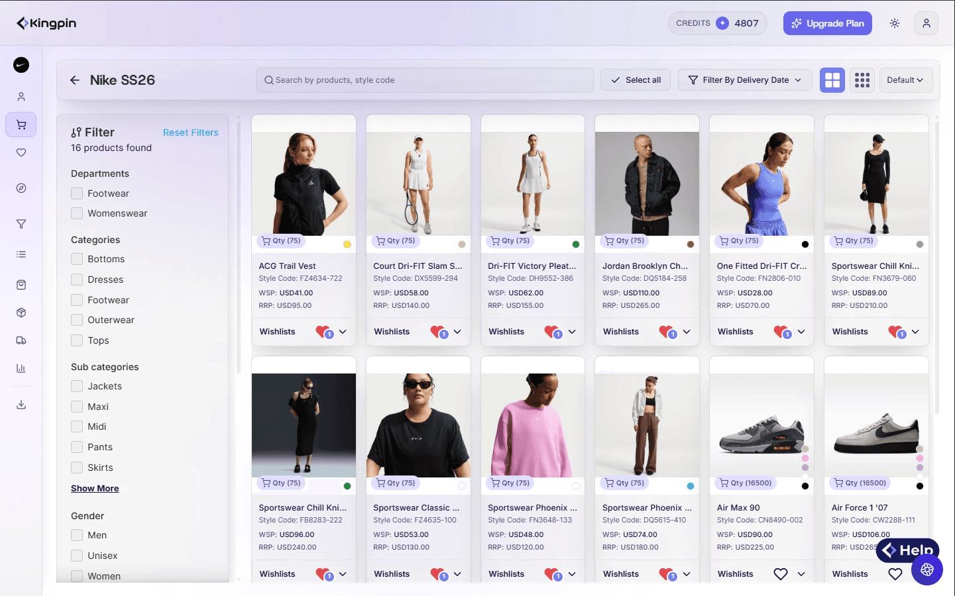Switch to large grid view
The width and height of the screenshot is (955, 596).
832,80
